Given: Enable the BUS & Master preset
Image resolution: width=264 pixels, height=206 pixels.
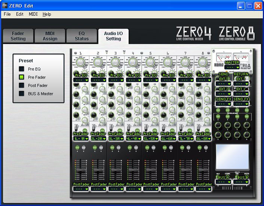Looking at the screenshot, I should [x=21, y=94].
